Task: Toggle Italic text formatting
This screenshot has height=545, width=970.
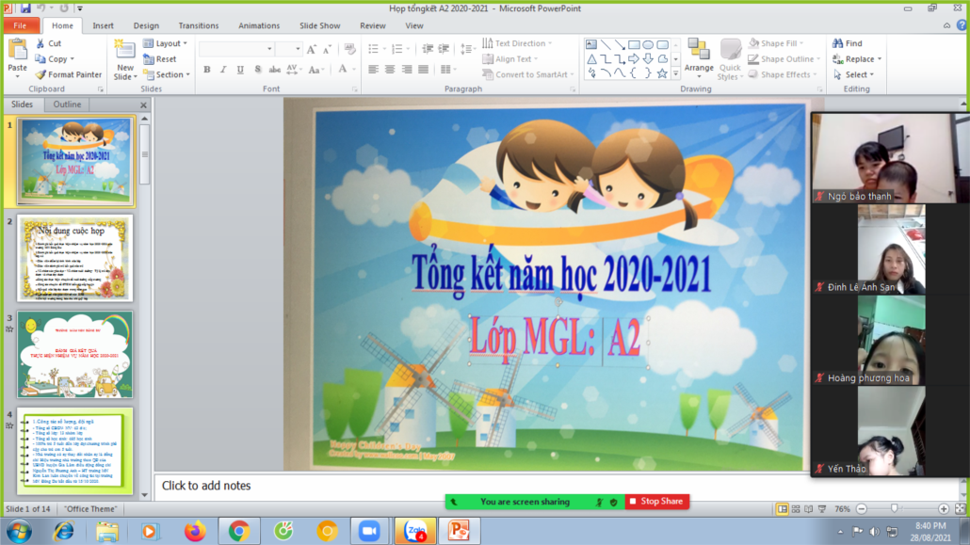Action: (223, 70)
